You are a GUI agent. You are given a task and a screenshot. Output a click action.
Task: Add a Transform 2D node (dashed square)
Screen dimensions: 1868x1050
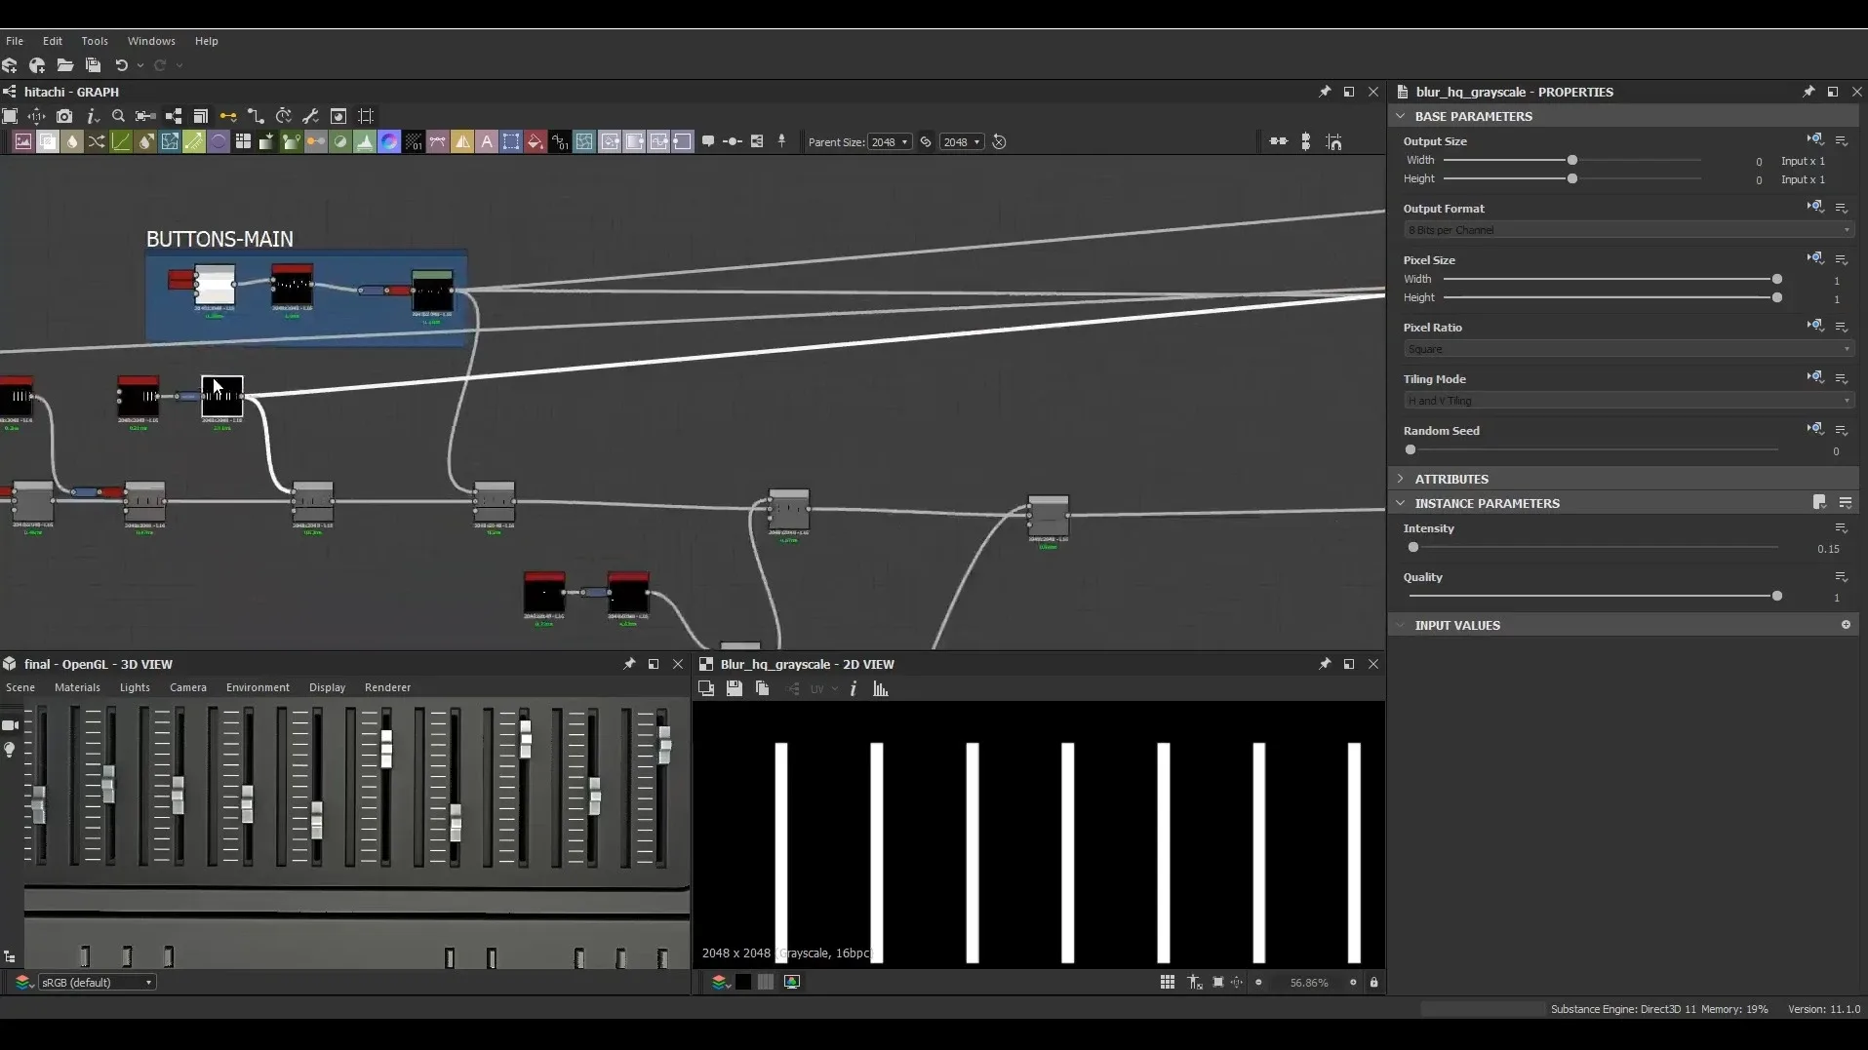tap(510, 142)
